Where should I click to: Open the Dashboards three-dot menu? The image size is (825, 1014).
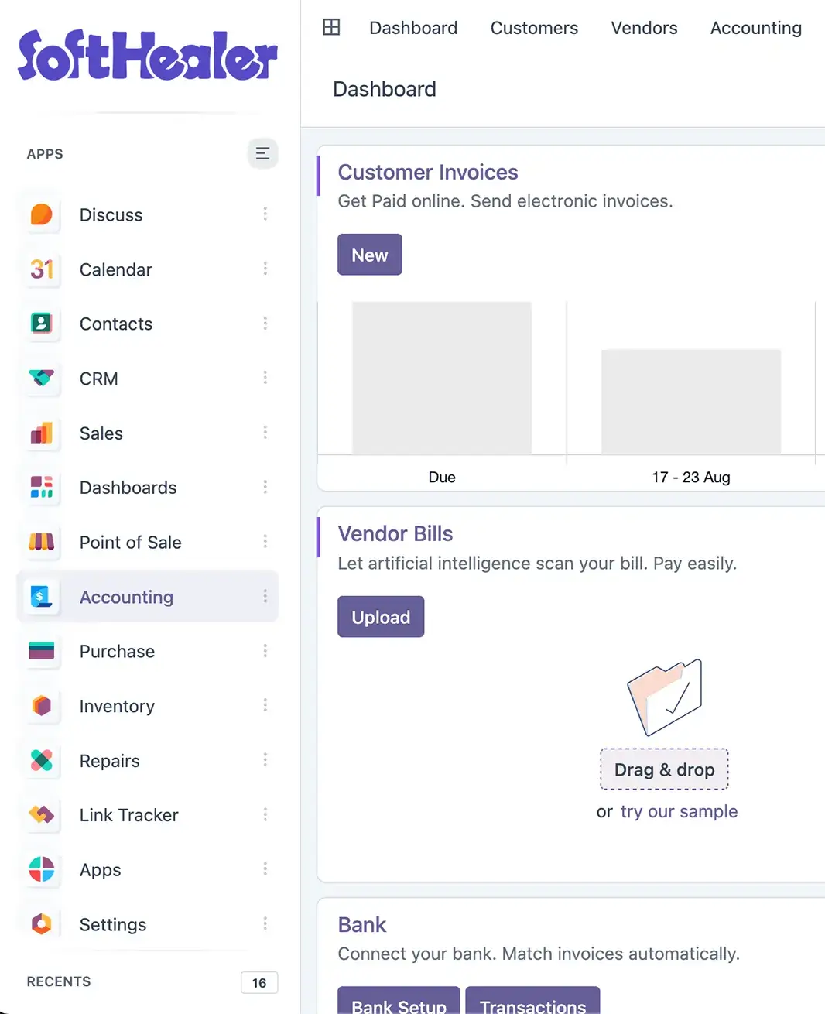click(x=265, y=488)
